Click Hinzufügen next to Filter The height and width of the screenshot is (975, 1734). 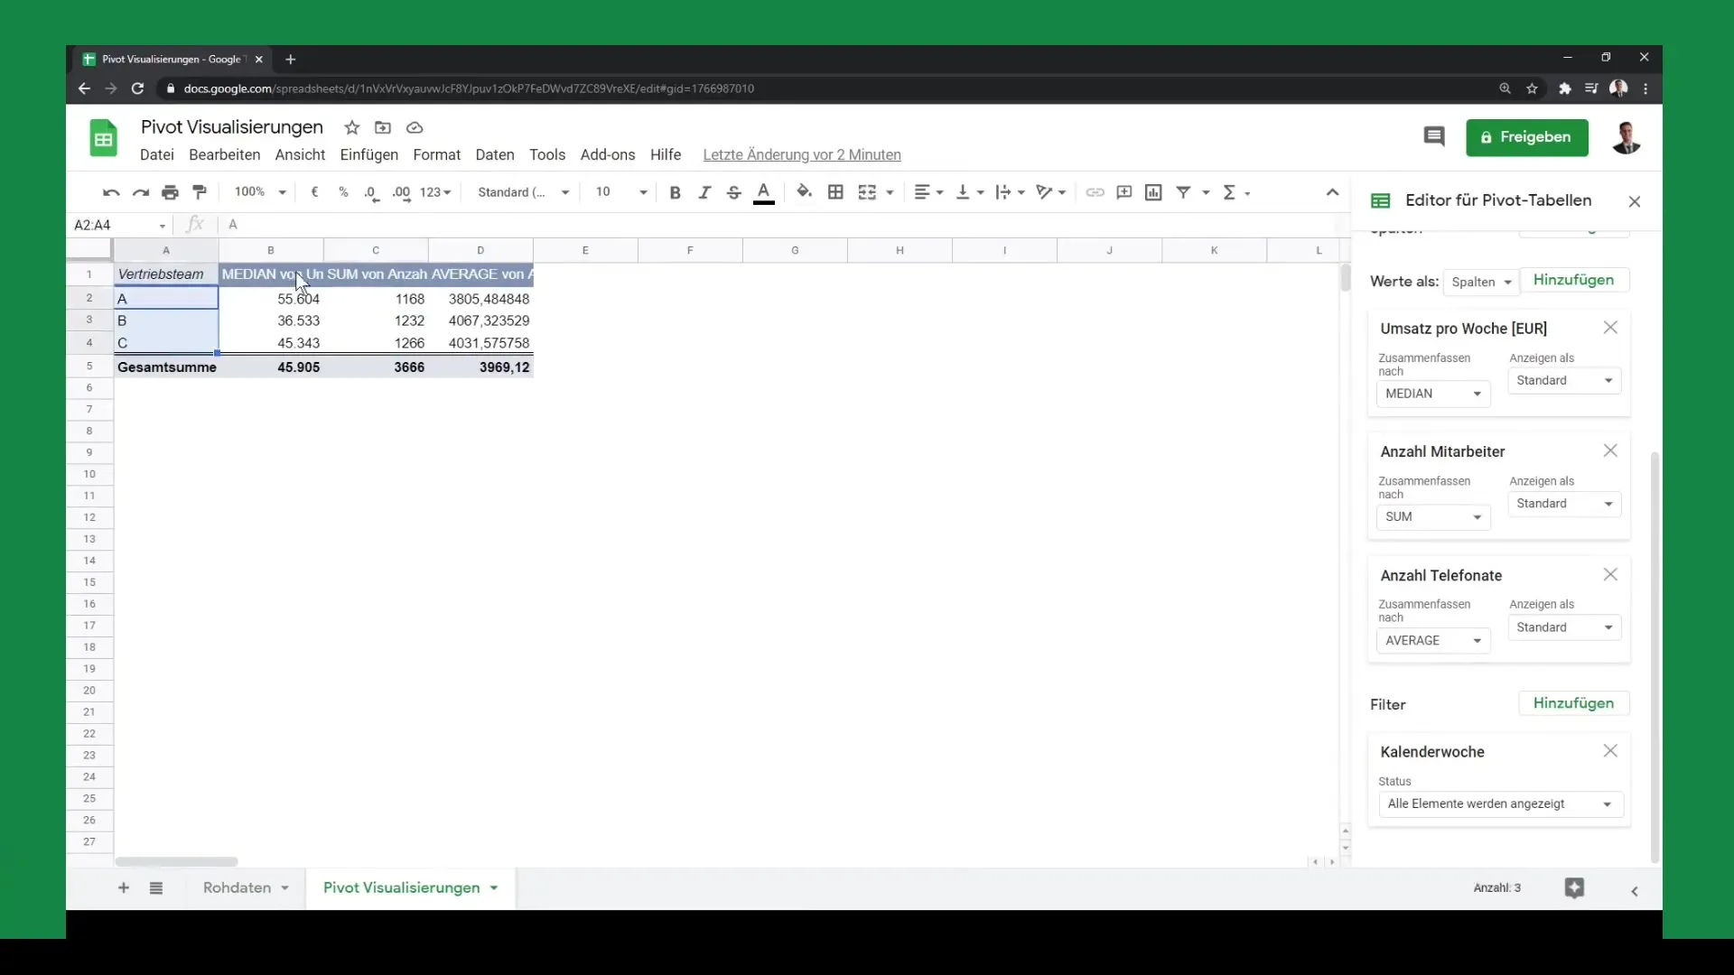click(1573, 703)
